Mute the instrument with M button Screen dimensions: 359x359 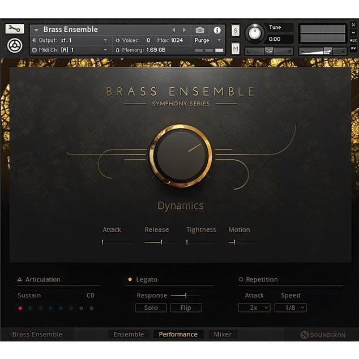coord(236,48)
